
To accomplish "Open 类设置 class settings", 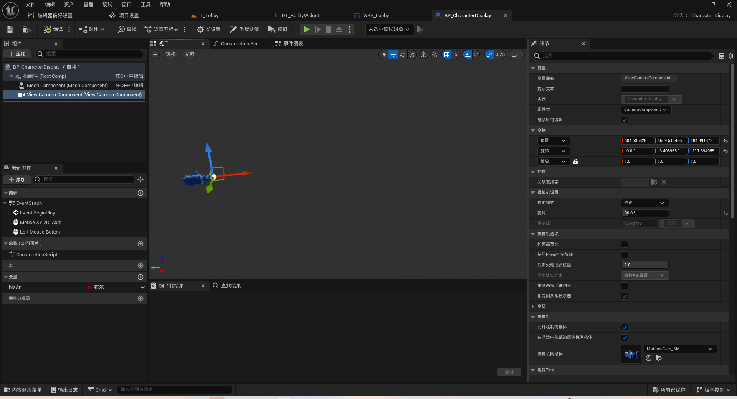I will point(208,30).
